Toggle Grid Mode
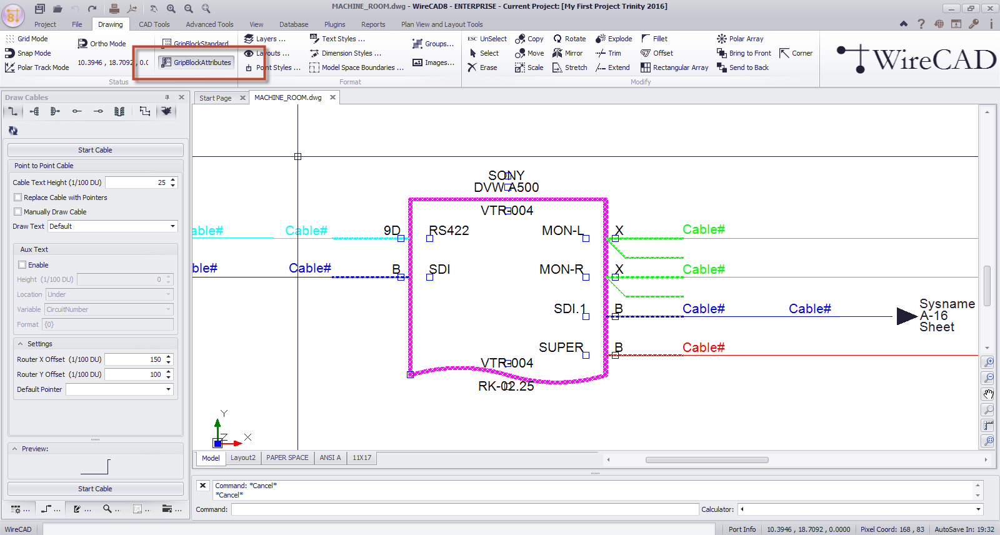1000x535 pixels. 26,39
